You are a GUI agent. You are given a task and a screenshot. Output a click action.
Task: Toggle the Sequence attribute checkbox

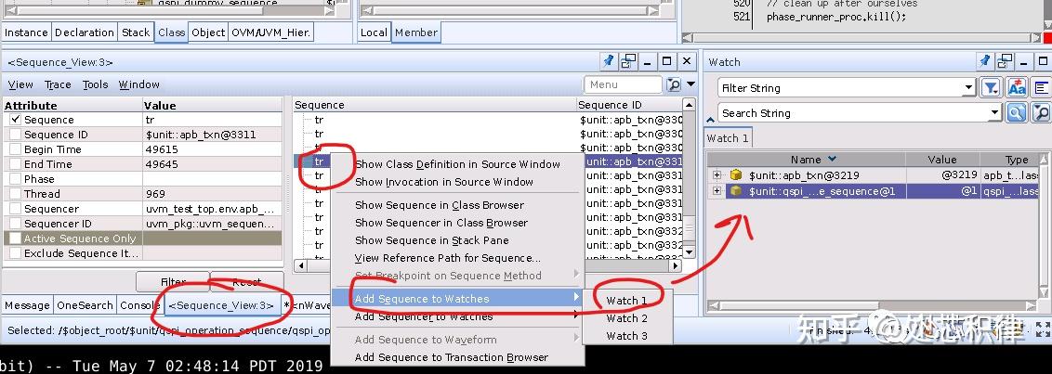pyautogui.click(x=16, y=120)
